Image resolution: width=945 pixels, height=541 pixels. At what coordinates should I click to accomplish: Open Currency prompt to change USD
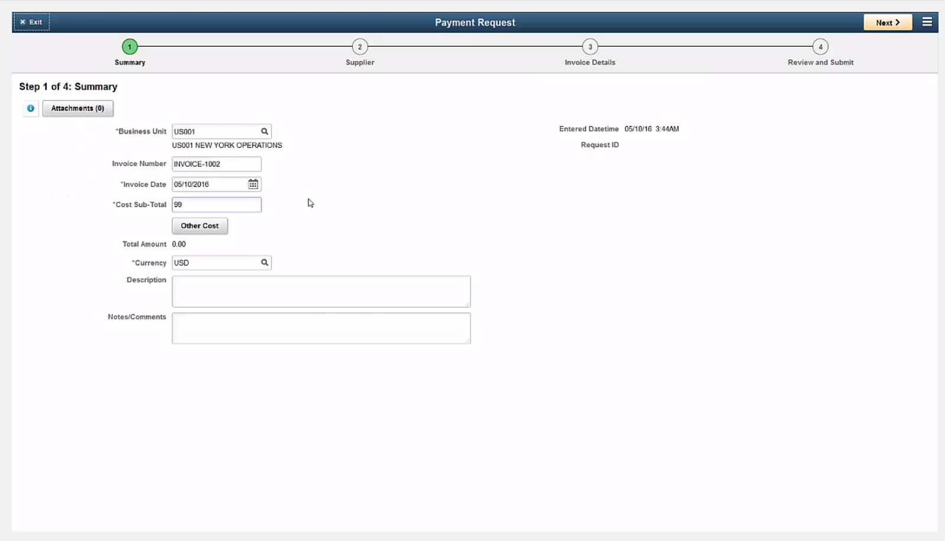click(x=264, y=263)
